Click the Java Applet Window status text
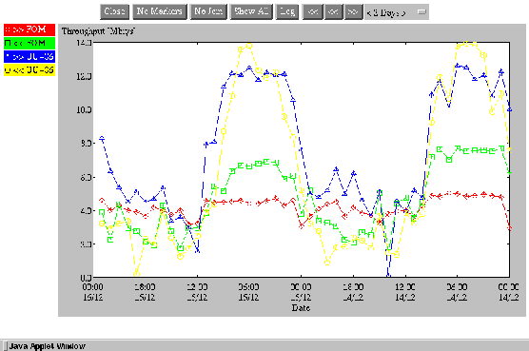 pyautogui.click(x=48, y=346)
